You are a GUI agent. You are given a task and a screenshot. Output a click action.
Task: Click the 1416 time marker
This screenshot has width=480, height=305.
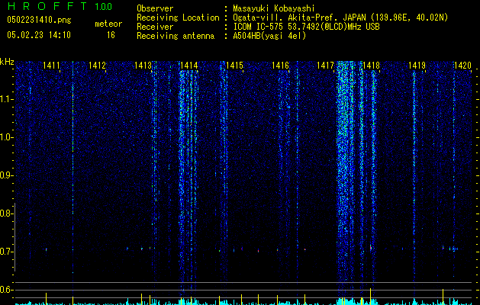pos(280,66)
